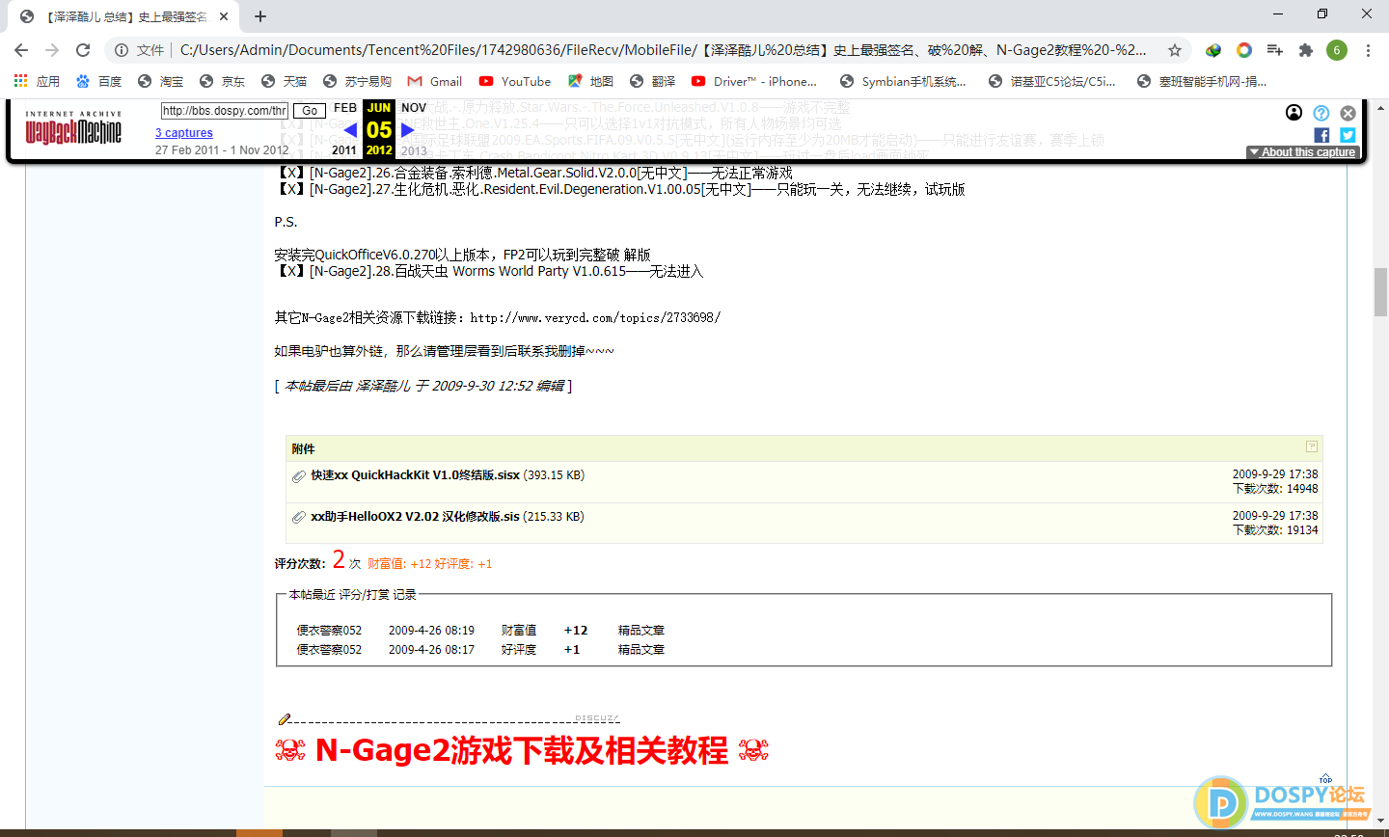
Task: Share capture on Twitter
Action: (1348, 135)
